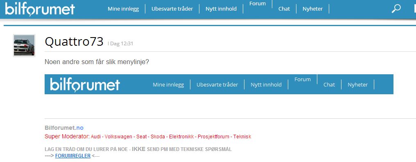The image size is (416, 162).
Task: Click the Prosjektforum text in signature
Action: click(213, 137)
